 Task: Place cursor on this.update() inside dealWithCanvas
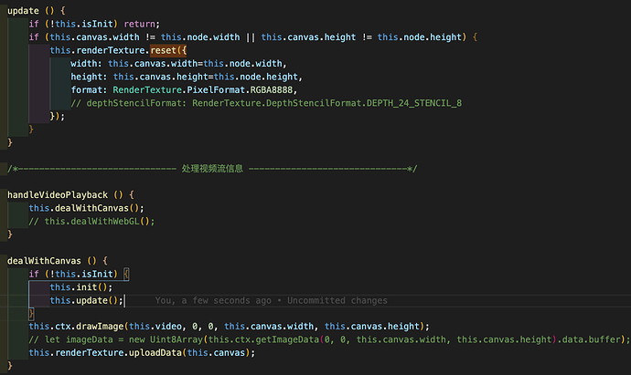click(x=86, y=300)
